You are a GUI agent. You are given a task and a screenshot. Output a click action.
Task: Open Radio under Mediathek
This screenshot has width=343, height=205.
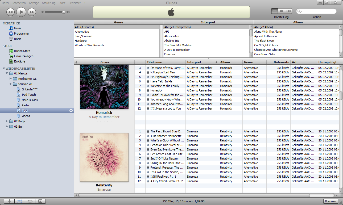[x=18, y=39]
